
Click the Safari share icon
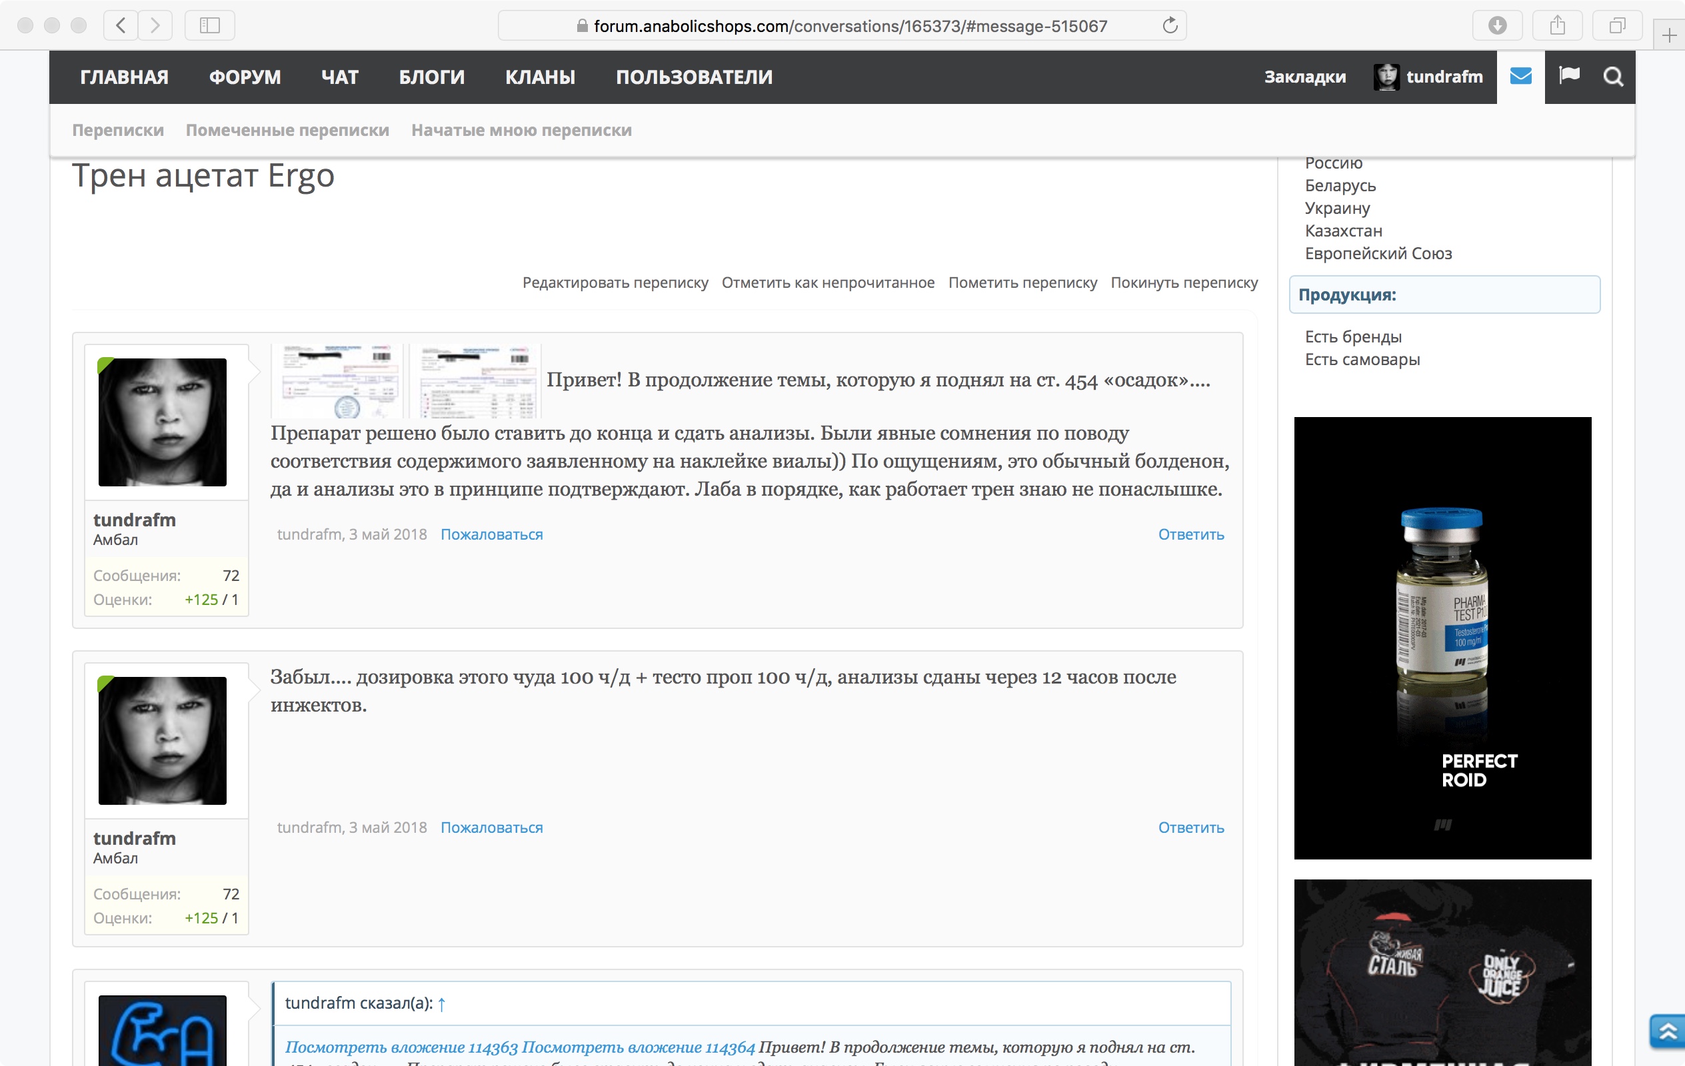click(1557, 26)
